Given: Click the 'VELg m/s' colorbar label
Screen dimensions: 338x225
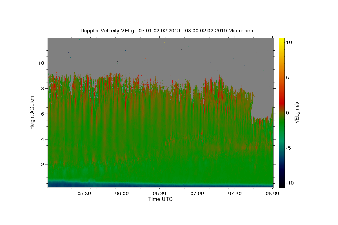Looking at the screenshot, I should pos(297,112).
